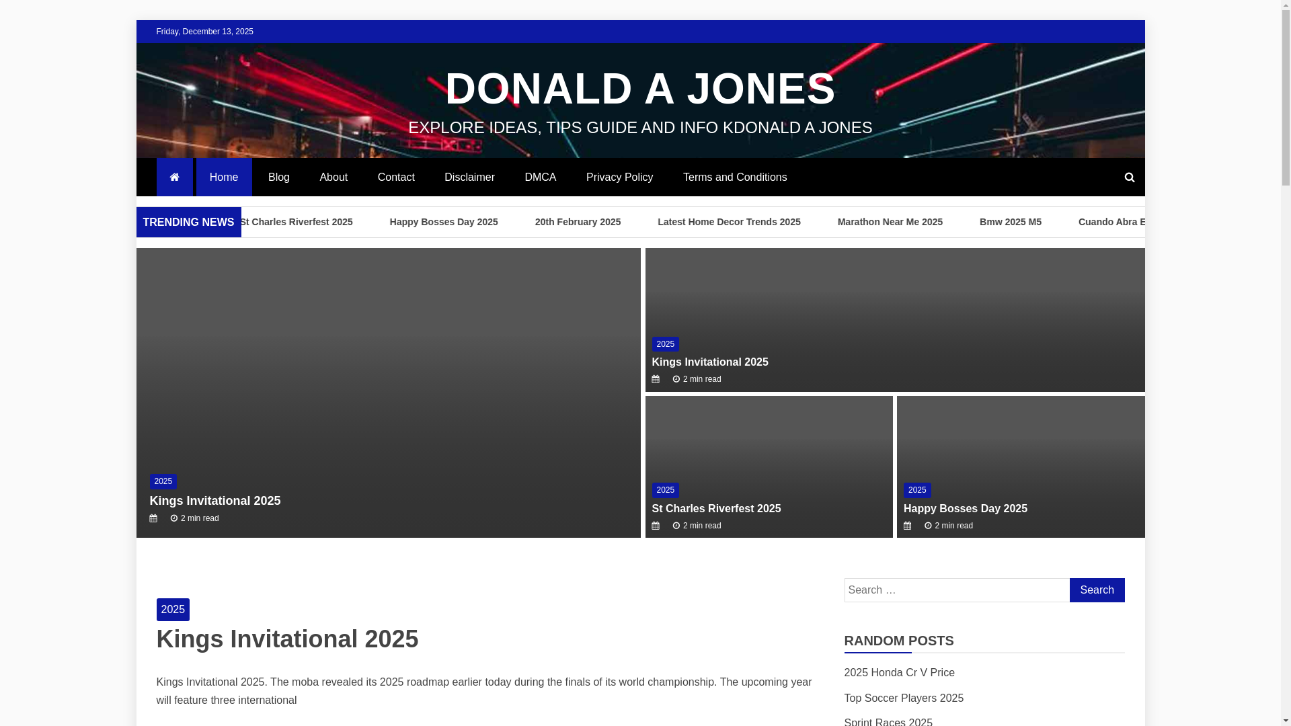Image resolution: width=1291 pixels, height=726 pixels.
Task: Click the site tagline EXPLORE IDEAS text
Action: [x=640, y=128]
